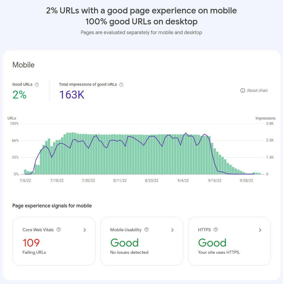Open the Mobile Usability report card
This screenshot has width=283, height=284.
[142, 241]
